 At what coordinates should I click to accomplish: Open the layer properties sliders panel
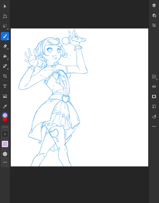154,25
